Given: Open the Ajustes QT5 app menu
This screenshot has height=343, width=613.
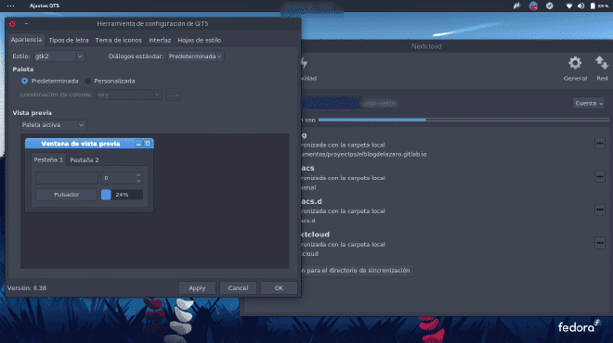Looking at the screenshot, I should click(x=45, y=6).
